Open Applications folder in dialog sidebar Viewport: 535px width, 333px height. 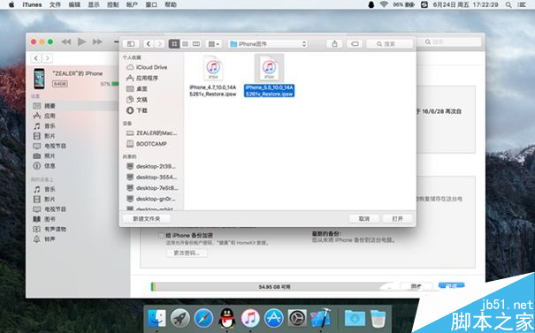point(147,78)
